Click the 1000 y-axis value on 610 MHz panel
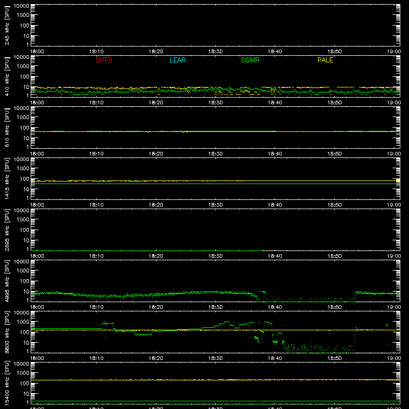The image size is (409, 409). point(23,117)
